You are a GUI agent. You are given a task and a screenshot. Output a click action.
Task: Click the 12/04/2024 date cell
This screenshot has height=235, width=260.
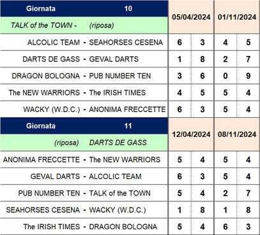[191, 134]
